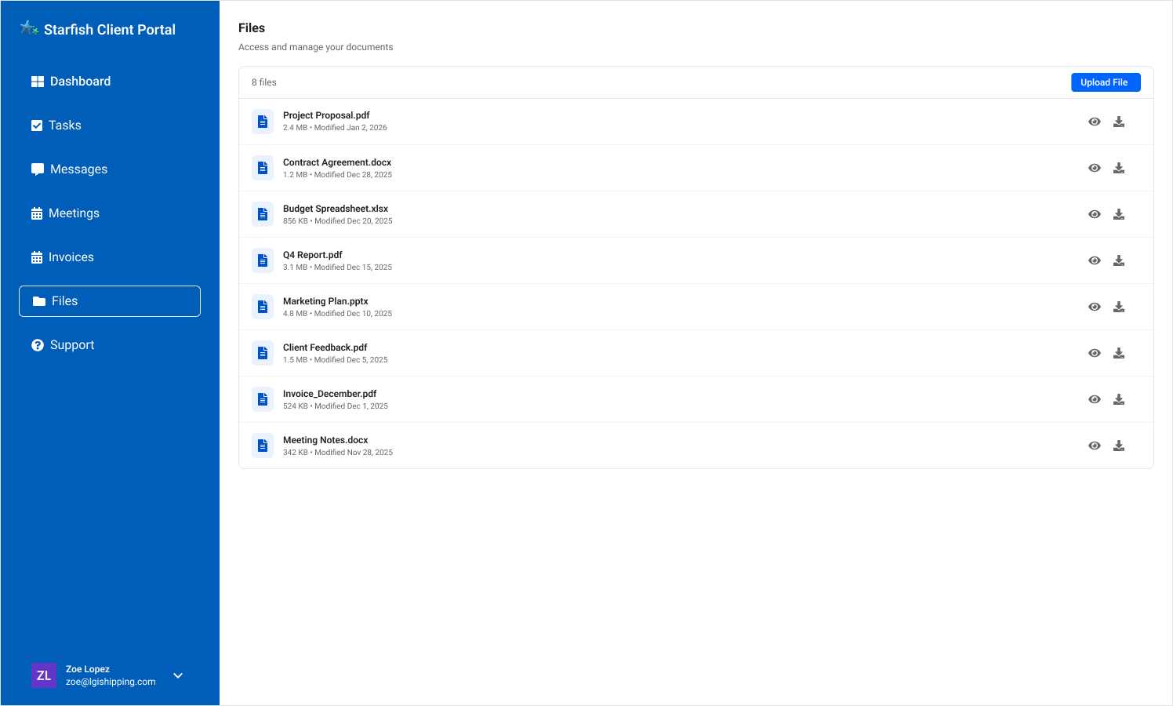
Task: Expand the Zoe Lopez account chevron
Action: 178,675
